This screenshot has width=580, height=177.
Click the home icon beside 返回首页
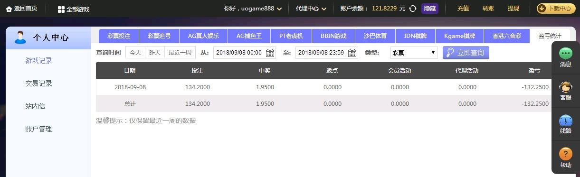(9, 9)
